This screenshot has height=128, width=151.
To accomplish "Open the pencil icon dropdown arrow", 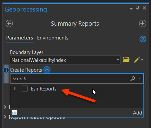I will (x=142, y=60).
